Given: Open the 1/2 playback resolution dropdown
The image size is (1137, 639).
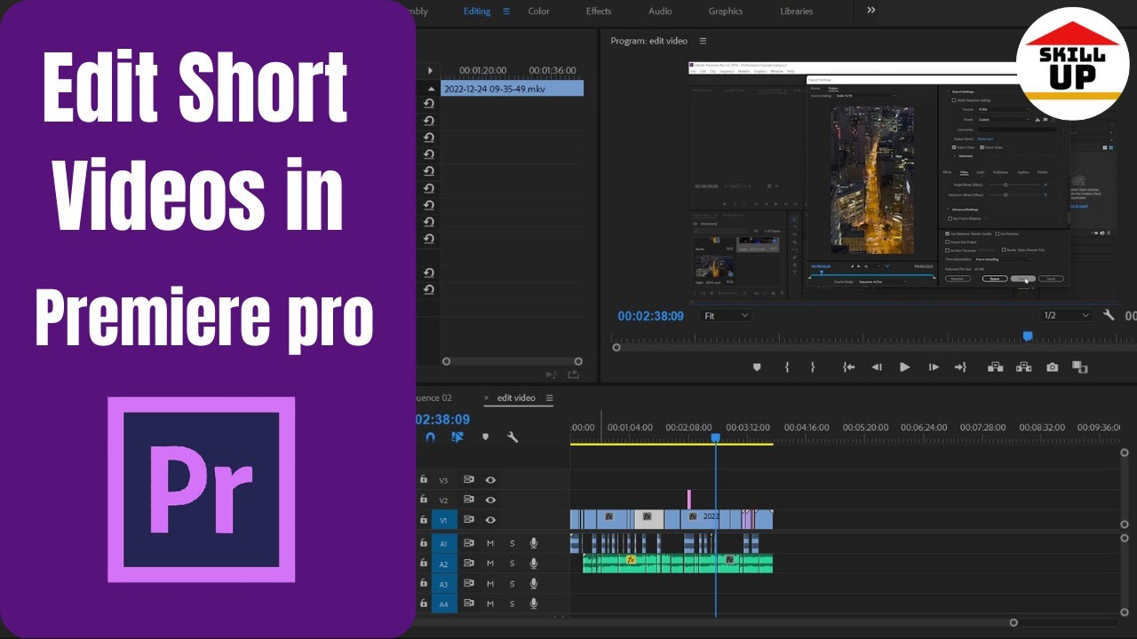Looking at the screenshot, I should pos(1066,315).
